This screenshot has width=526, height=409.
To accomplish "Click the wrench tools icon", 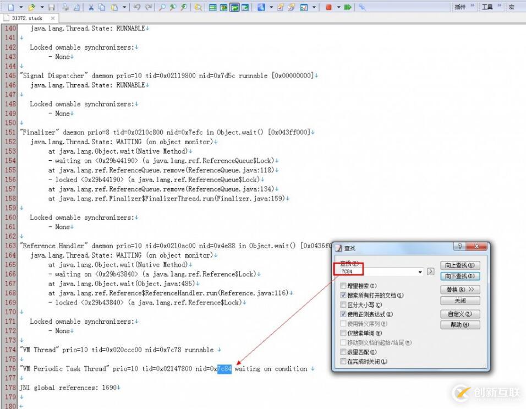I will click(x=362, y=7).
